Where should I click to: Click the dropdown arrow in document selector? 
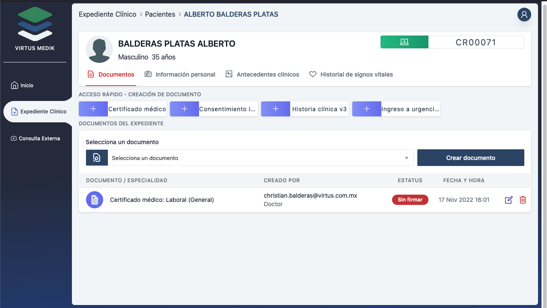coord(406,158)
